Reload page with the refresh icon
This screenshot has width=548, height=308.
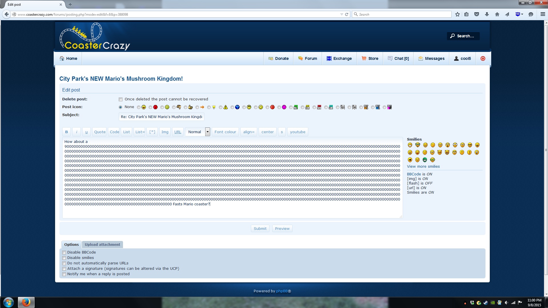tap(347, 14)
